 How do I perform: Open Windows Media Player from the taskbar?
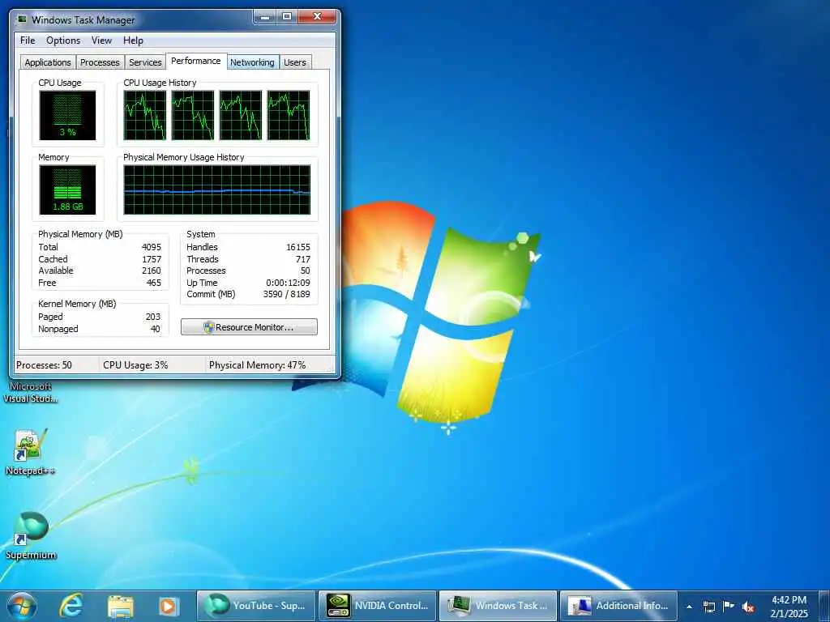point(169,606)
